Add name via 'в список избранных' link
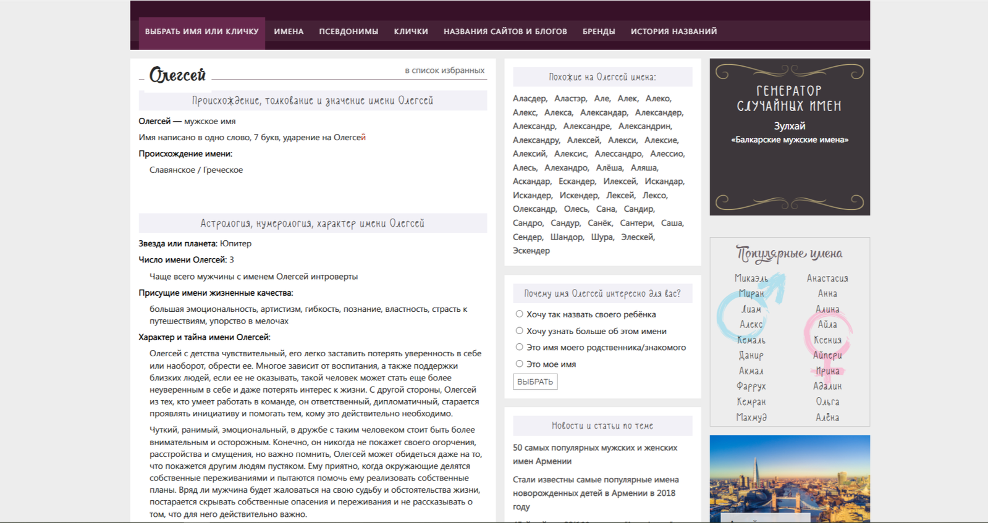This screenshot has height=523, width=988. [444, 70]
